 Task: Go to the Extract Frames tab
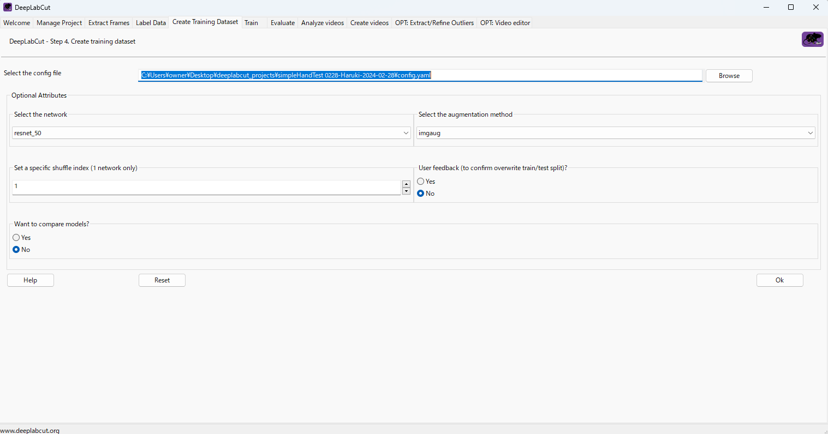click(109, 23)
